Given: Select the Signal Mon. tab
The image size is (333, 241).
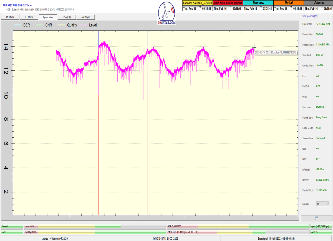Looking at the screenshot, I should point(48,17).
